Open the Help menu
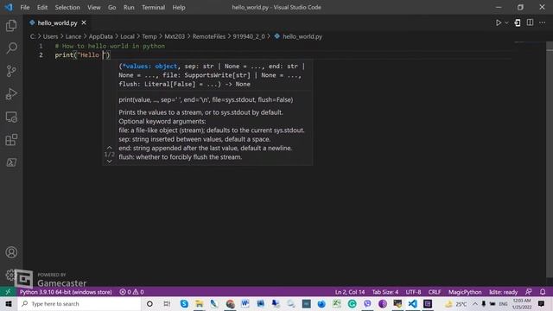This screenshot has height=311, width=553. click(x=179, y=7)
